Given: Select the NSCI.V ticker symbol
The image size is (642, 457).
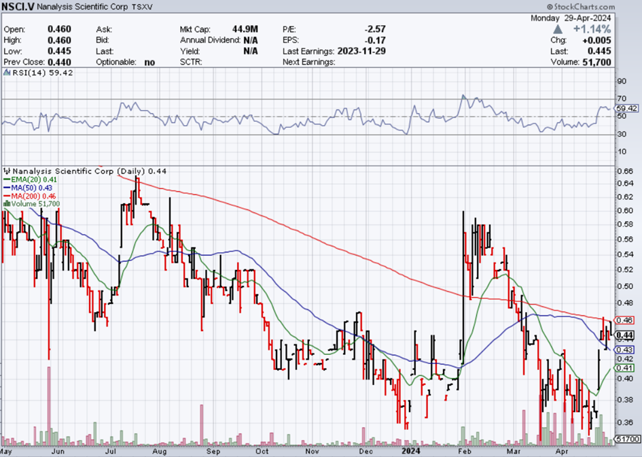Looking at the screenshot, I should [x=18, y=7].
